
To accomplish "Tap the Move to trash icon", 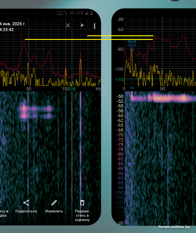I will (x=82, y=203).
